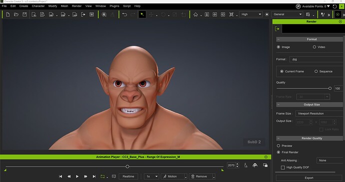Collapse the Output Size section
345x182 pixels.
[278, 105]
